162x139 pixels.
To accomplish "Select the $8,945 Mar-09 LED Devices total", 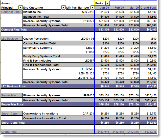I will [x=134, y=86].
